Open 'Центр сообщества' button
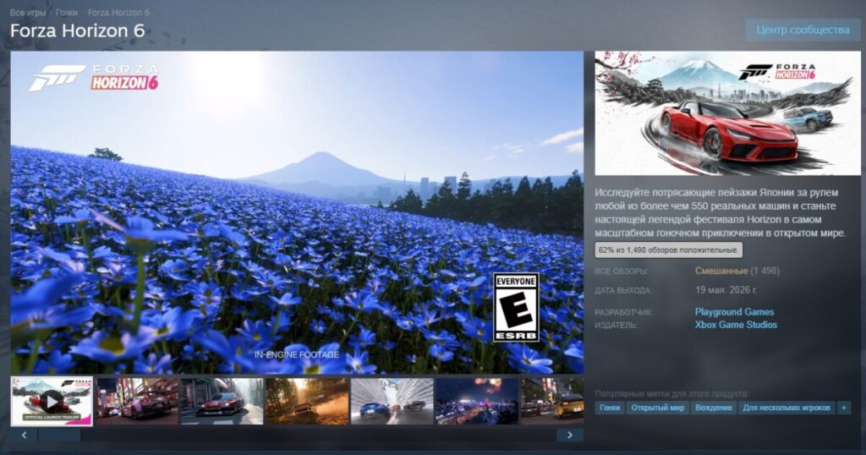This screenshot has width=866, height=455. coord(803,30)
